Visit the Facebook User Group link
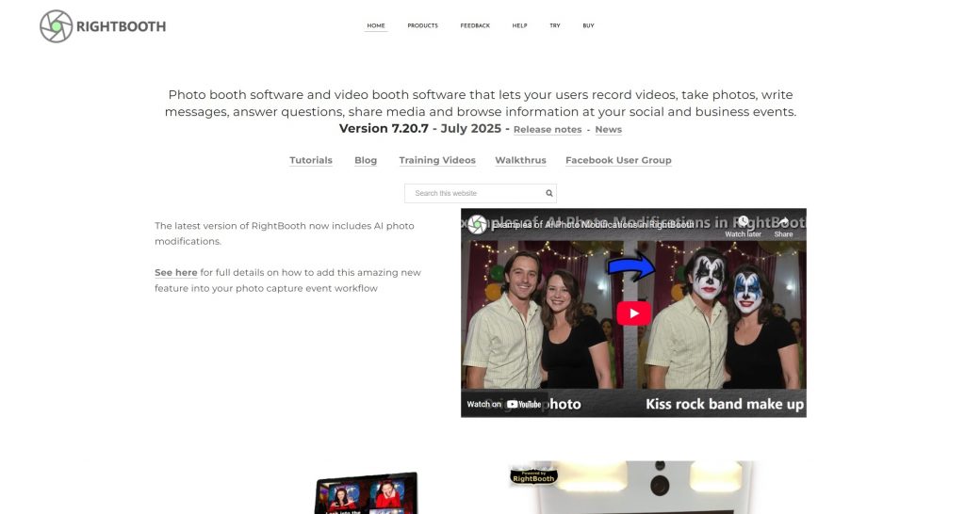Image resolution: width=965 pixels, height=514 pixels. (x=618, y=160)
